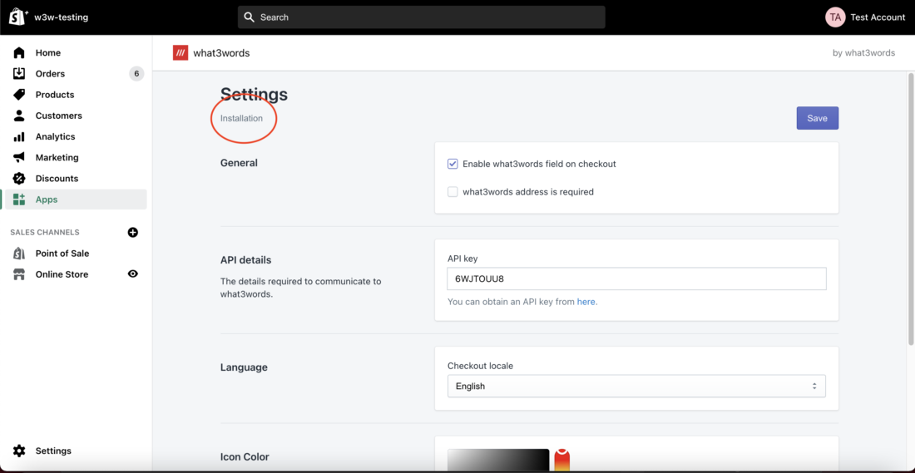Click the Shopify bag logo icon
915x473 pixels.
point(18,17)
